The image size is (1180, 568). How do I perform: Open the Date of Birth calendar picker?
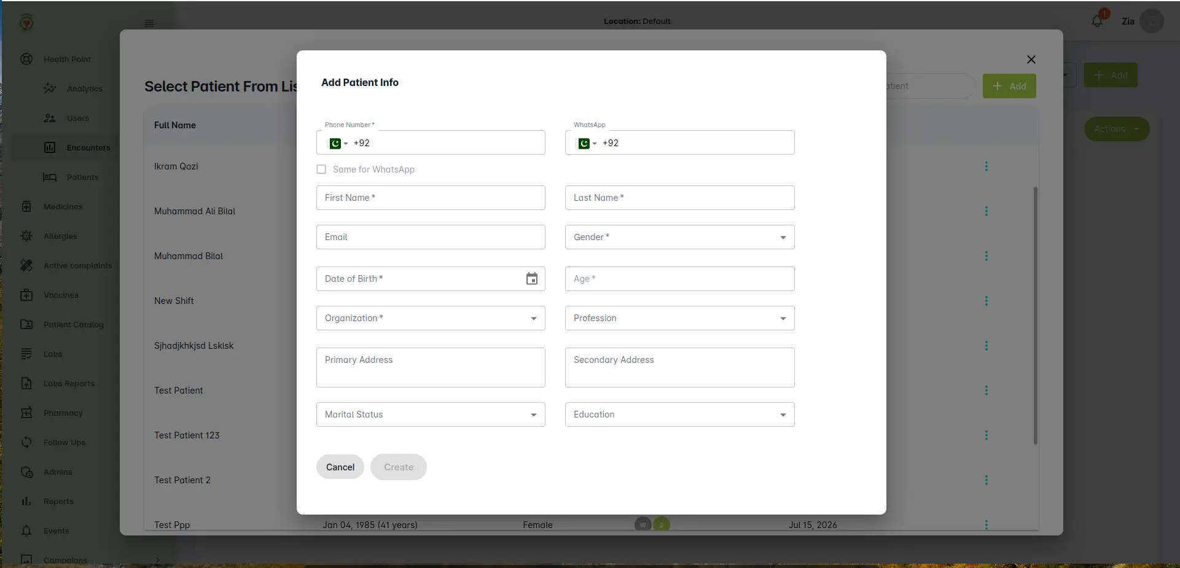click(532, 279)
